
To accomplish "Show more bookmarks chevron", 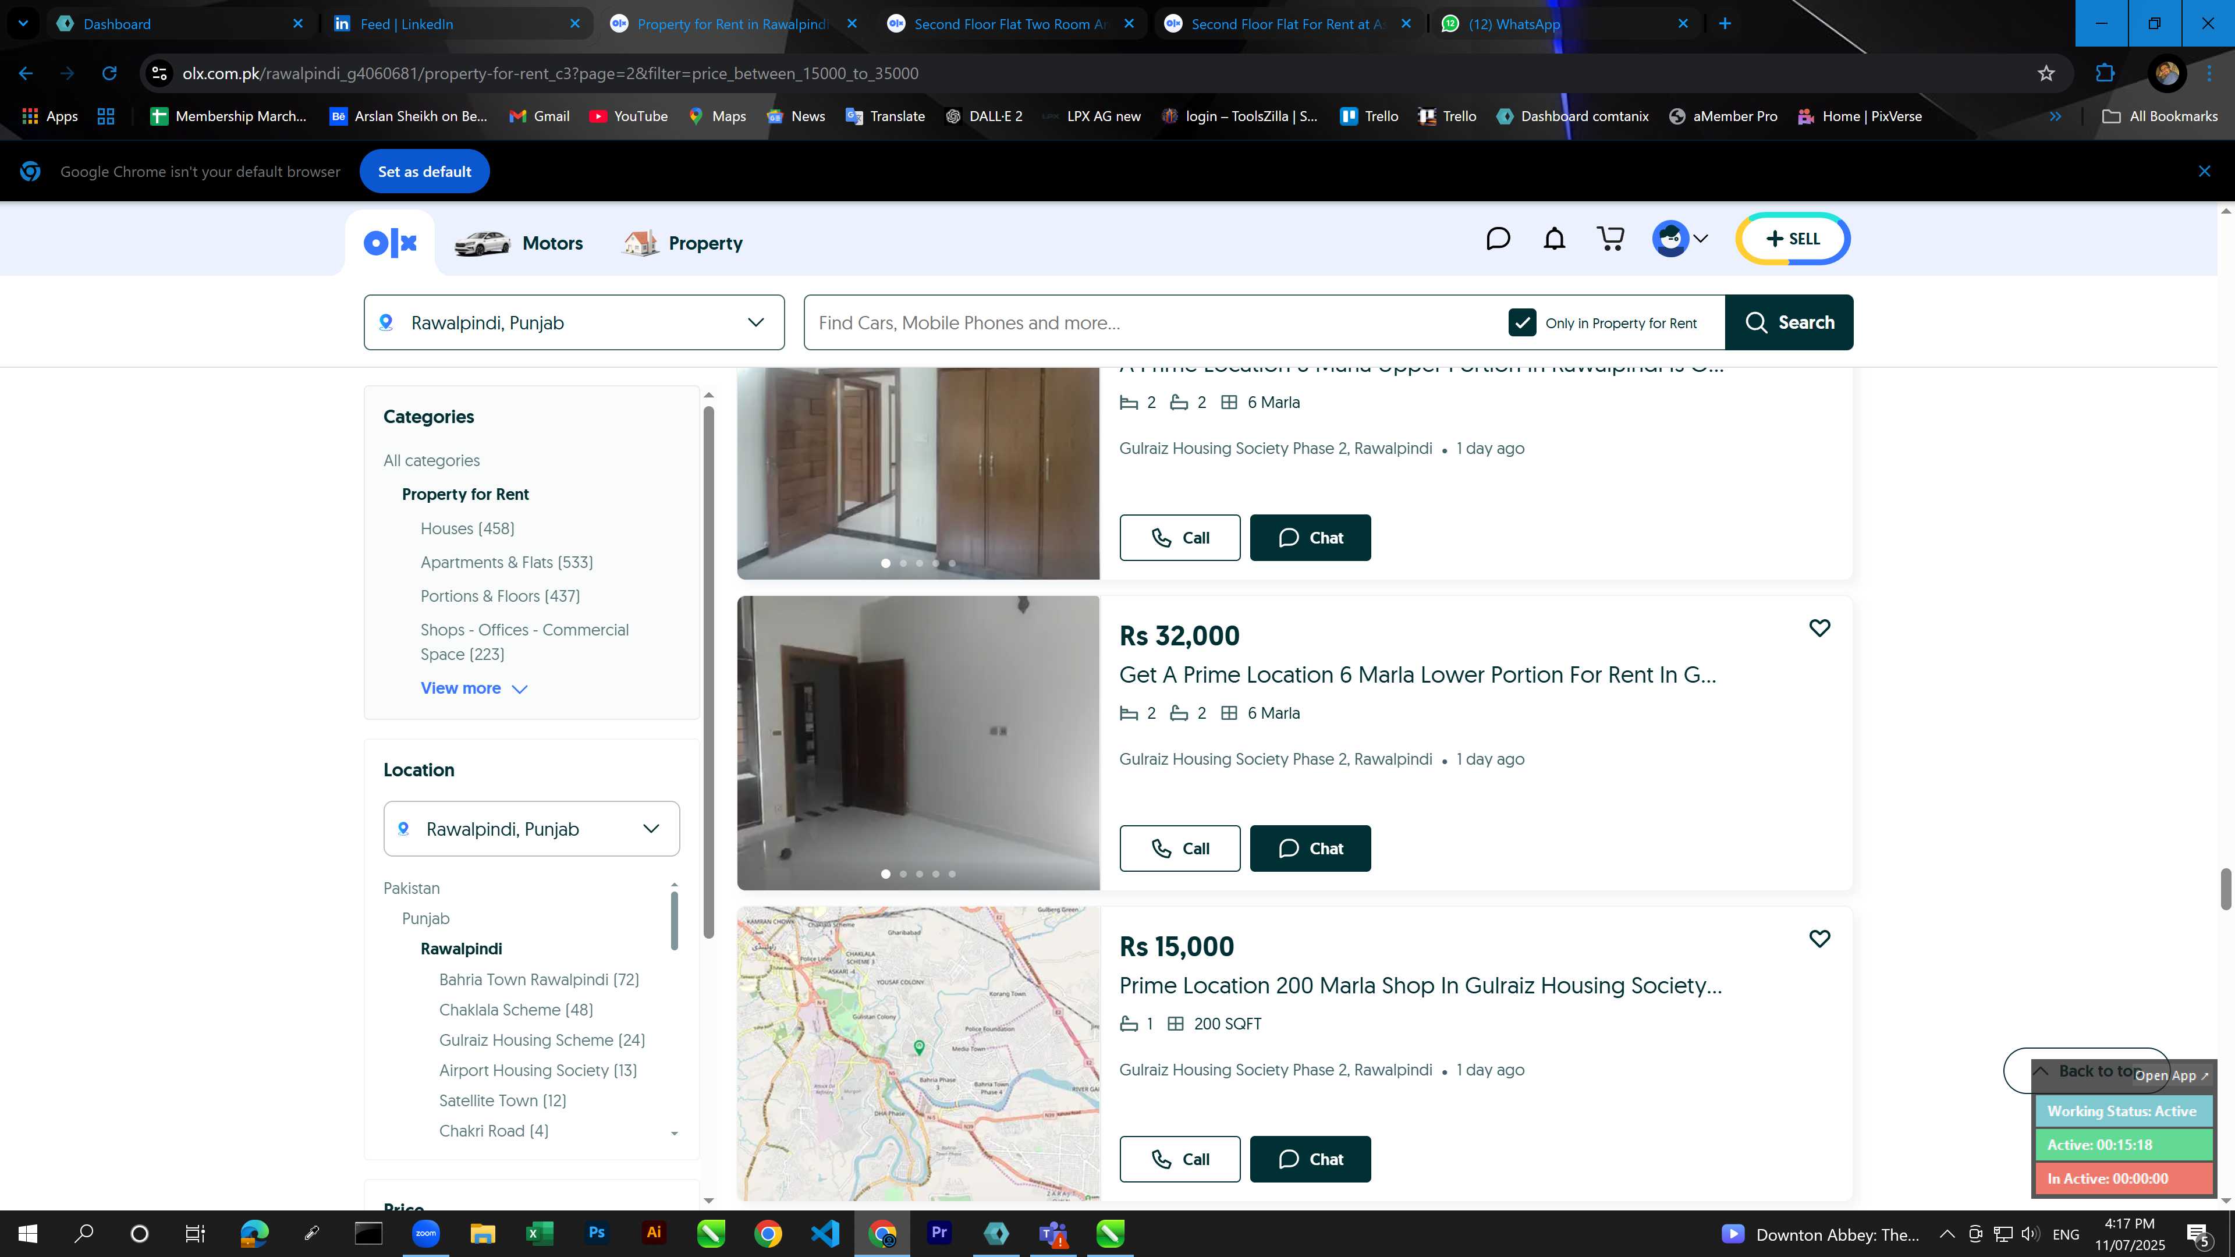I will click(2055, 116).
